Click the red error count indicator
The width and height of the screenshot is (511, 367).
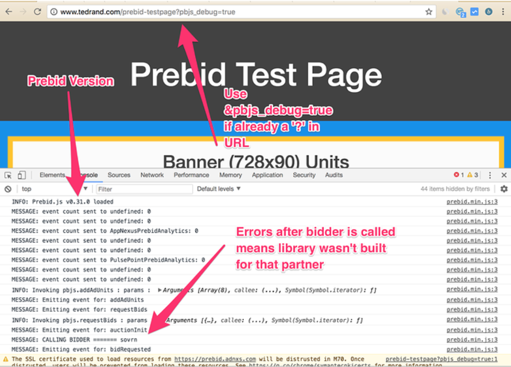tap(459, 175)
